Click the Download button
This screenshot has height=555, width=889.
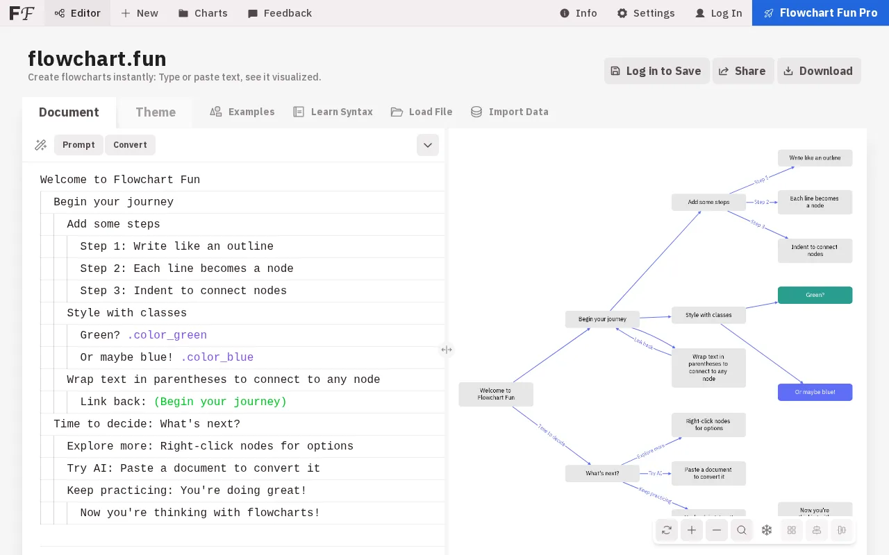[x=819, y=71]
